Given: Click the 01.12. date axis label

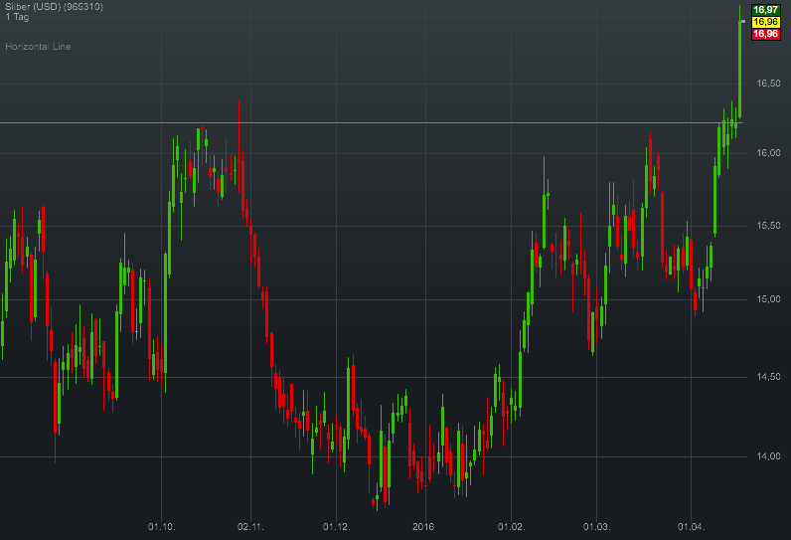Looking at the screenshot, I should [337, 527].
